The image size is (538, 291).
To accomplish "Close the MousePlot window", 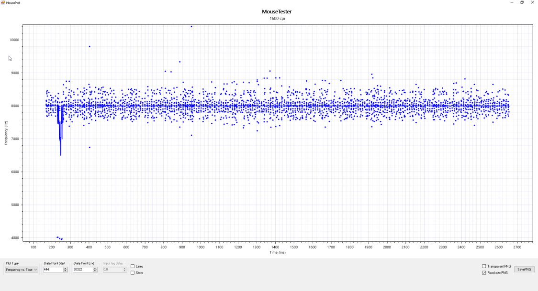I will pos(532,2).
